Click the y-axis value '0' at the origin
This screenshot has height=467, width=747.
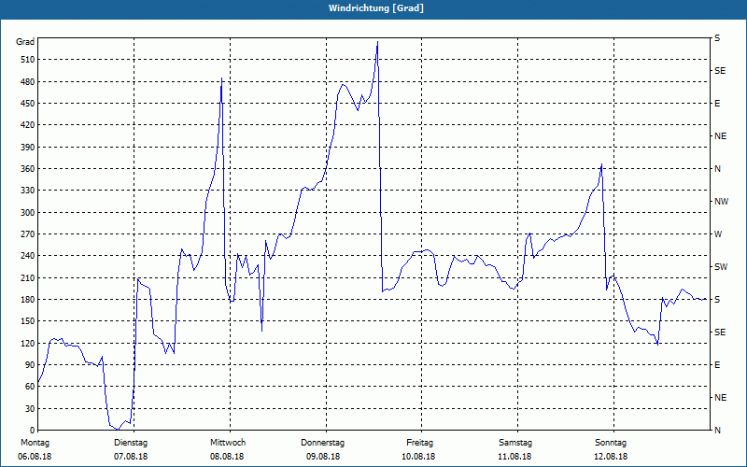[33, 430]
